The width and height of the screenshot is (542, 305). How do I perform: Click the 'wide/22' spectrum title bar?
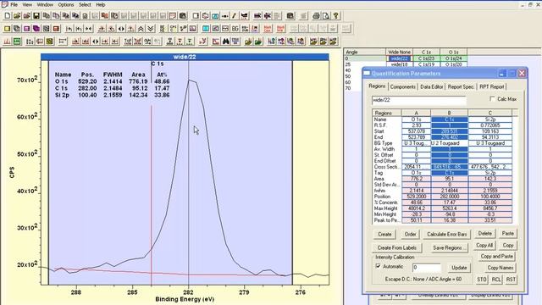(185, 57)
